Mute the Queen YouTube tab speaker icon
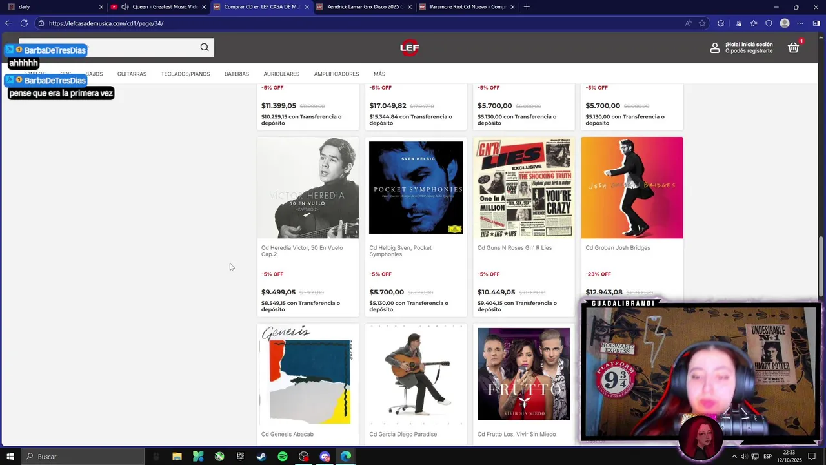This screenshot has height=465, width=826. pos(125,7)
